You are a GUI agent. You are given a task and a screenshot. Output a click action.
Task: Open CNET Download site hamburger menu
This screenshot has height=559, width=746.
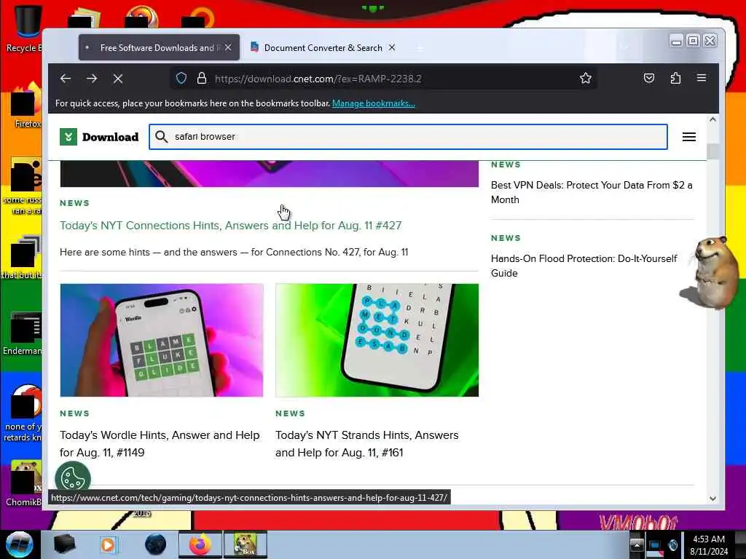click(x=689, y=137)
